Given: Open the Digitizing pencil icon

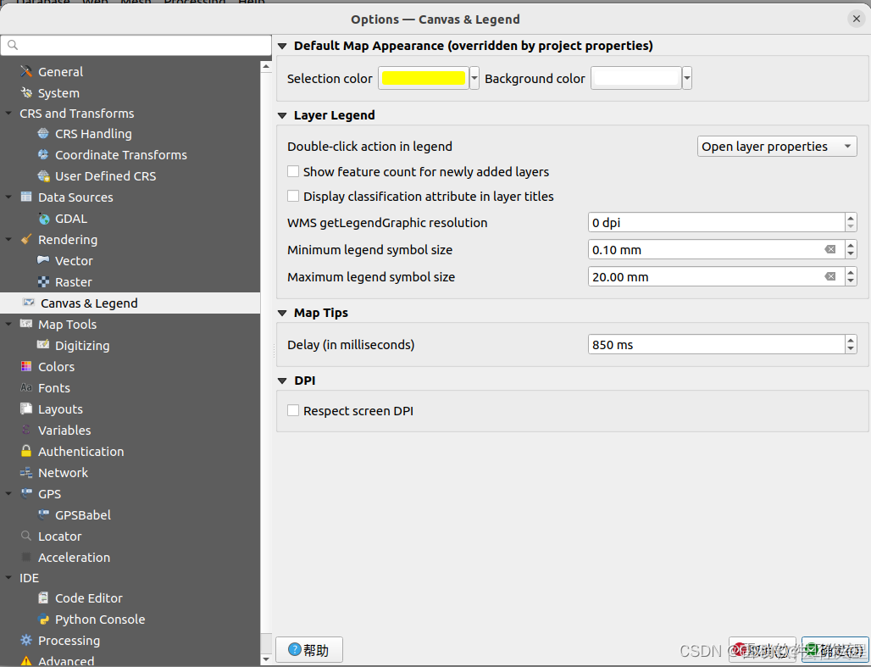Looking at the screenshot, I should [x=43, y=345].
